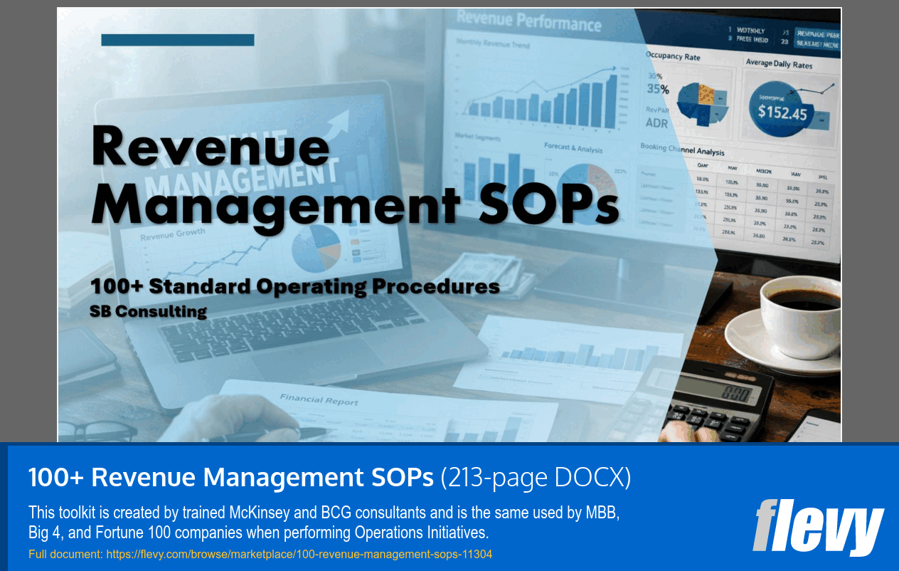Click the RevPAR metric label
The height and width of the screenshot is (571, 899).
tap(656, 112)
